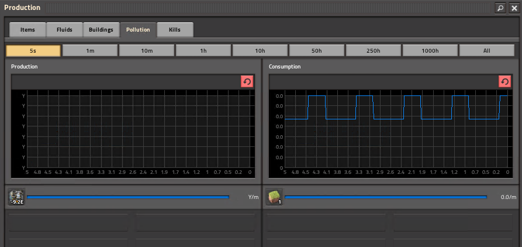Set graph span to 50h
Screen dimensions: 522x247
pos(317,51)
